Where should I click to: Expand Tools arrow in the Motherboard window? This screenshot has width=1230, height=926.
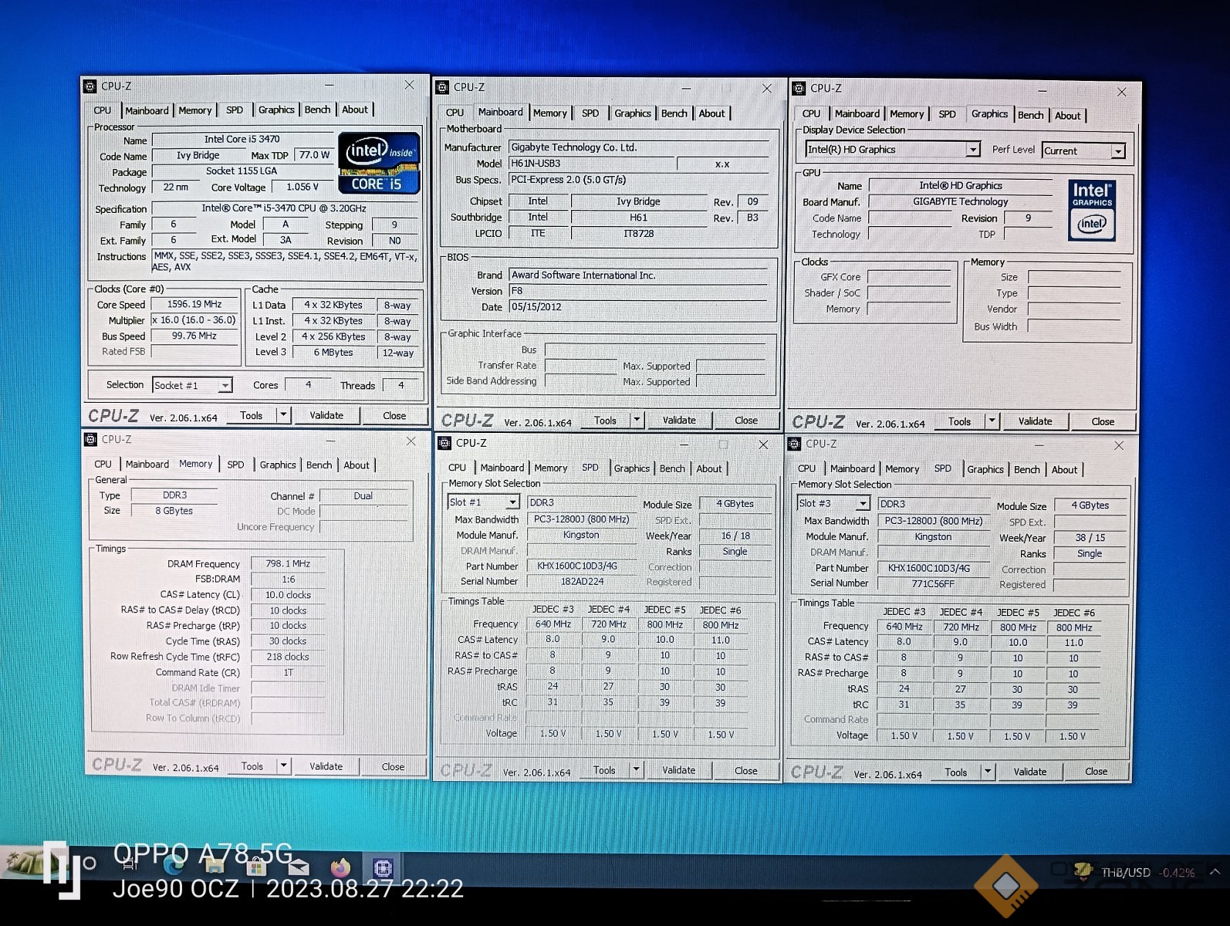point(637,420)
